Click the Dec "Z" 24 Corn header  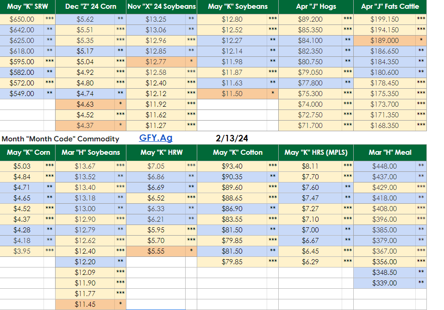coord(90,6)
